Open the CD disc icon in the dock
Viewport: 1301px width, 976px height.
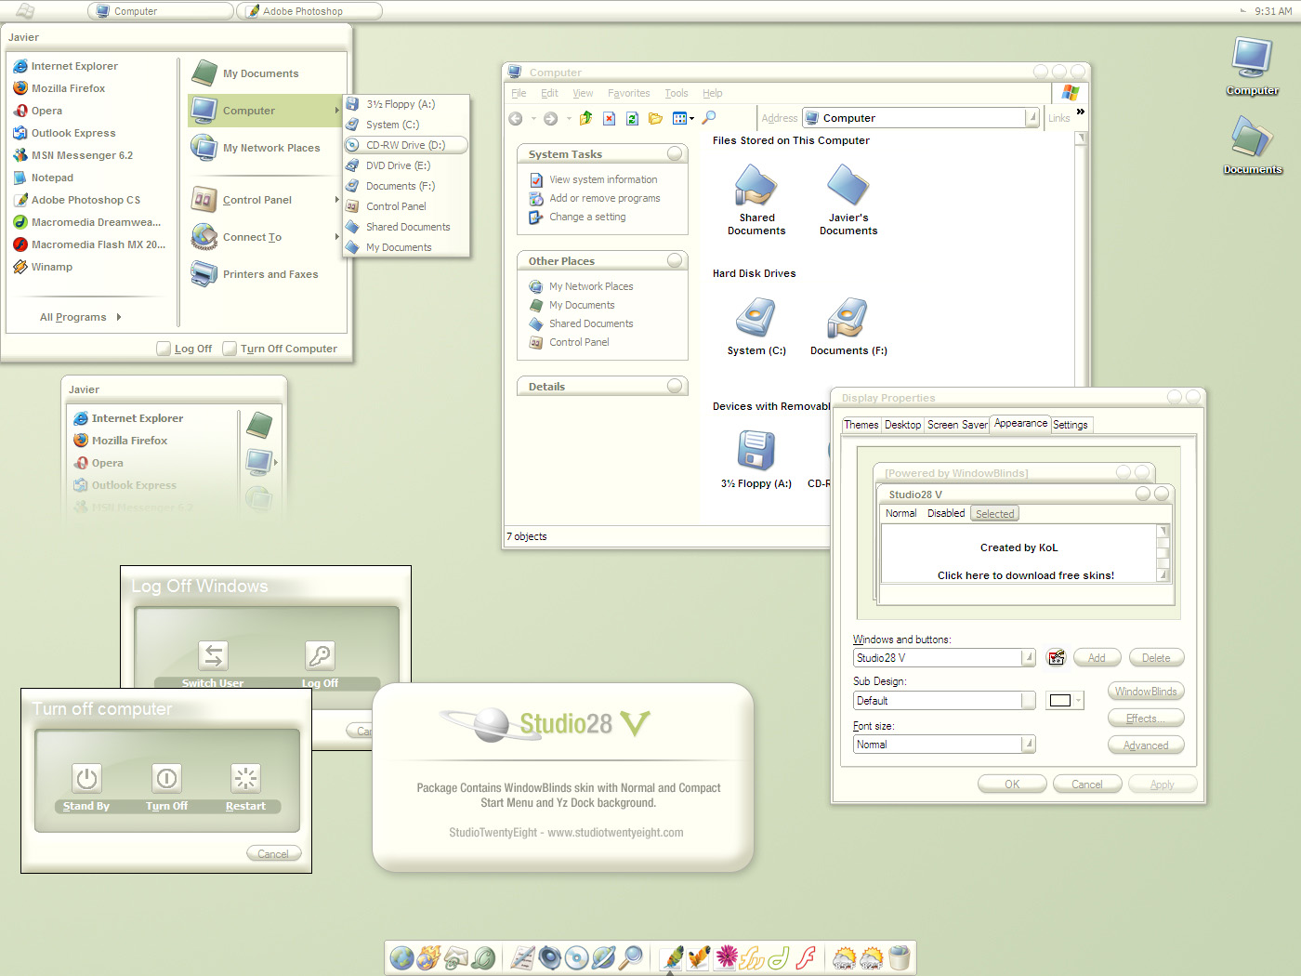[577, 957]
